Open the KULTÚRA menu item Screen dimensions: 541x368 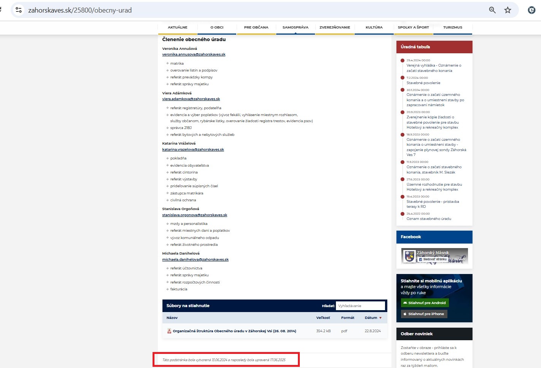coord(374,27)
